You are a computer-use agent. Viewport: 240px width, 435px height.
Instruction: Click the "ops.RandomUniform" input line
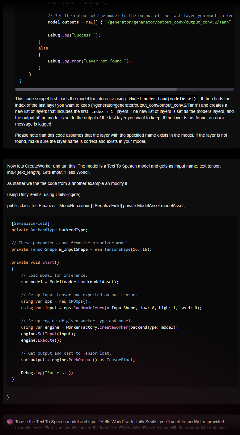click(111, 308)
